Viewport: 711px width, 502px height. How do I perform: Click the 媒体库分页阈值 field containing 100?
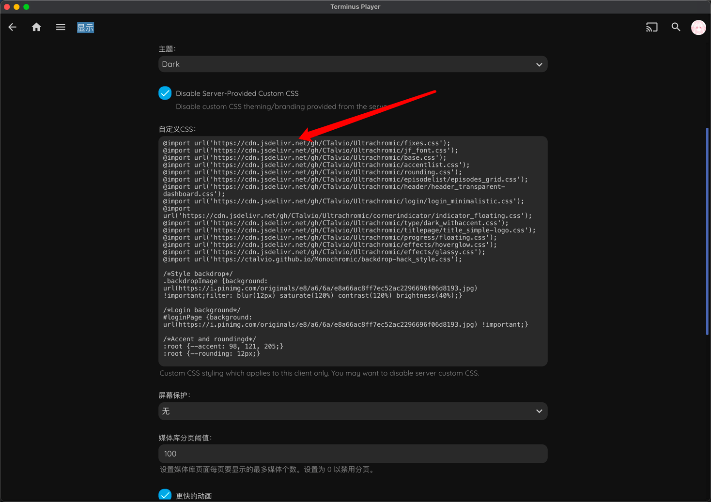pyautogui.click(x=353, y=454)
